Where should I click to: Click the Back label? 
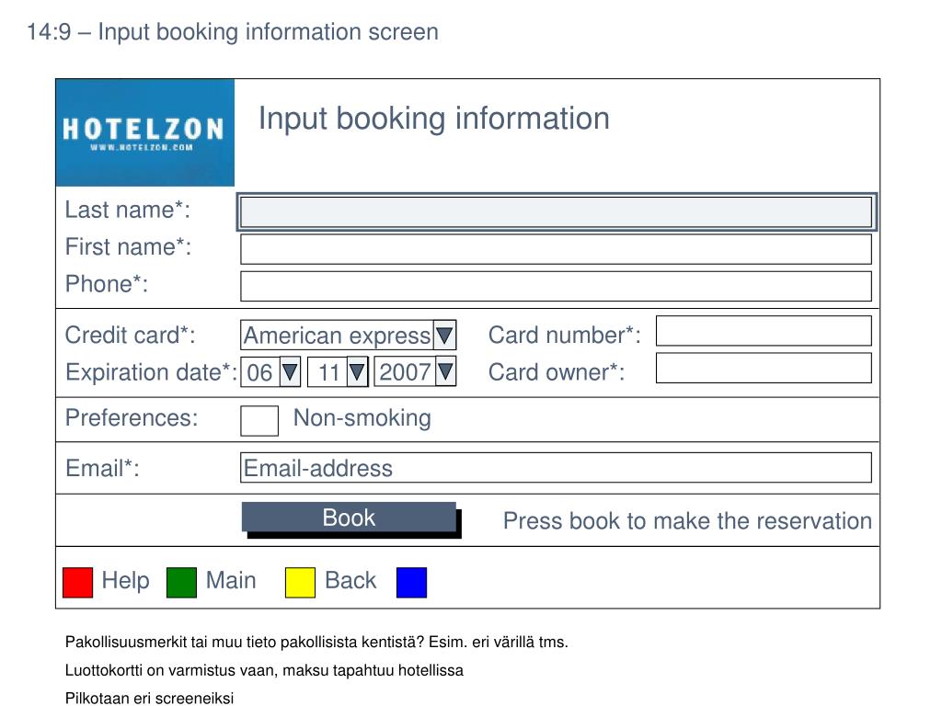(x=350, y=581)
